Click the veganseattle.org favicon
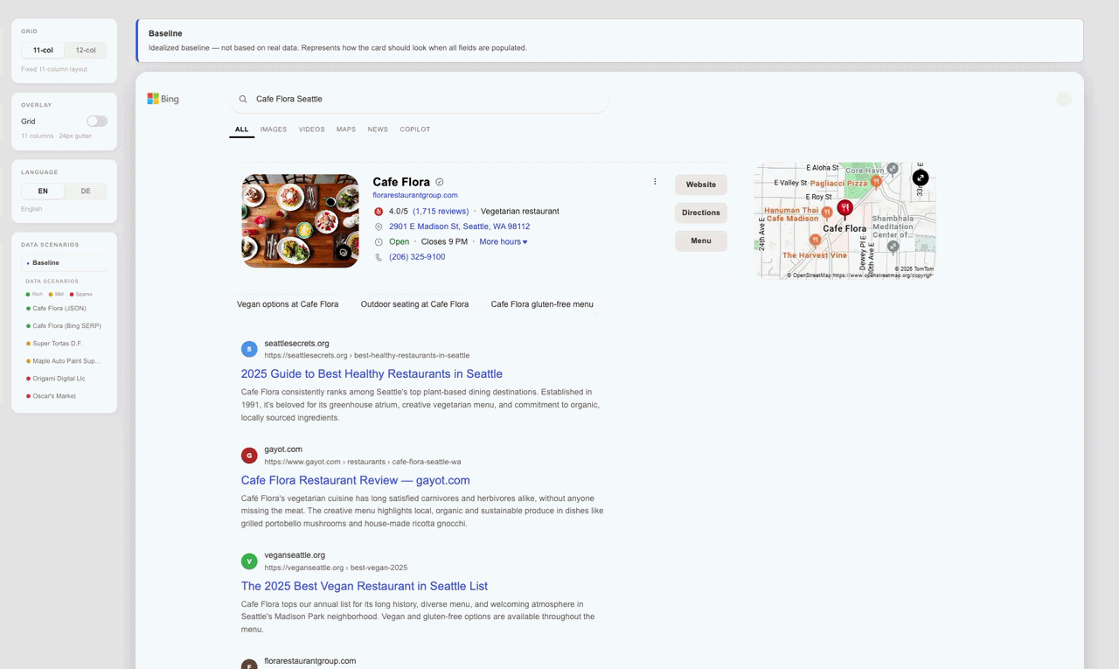 pos(249,561)
